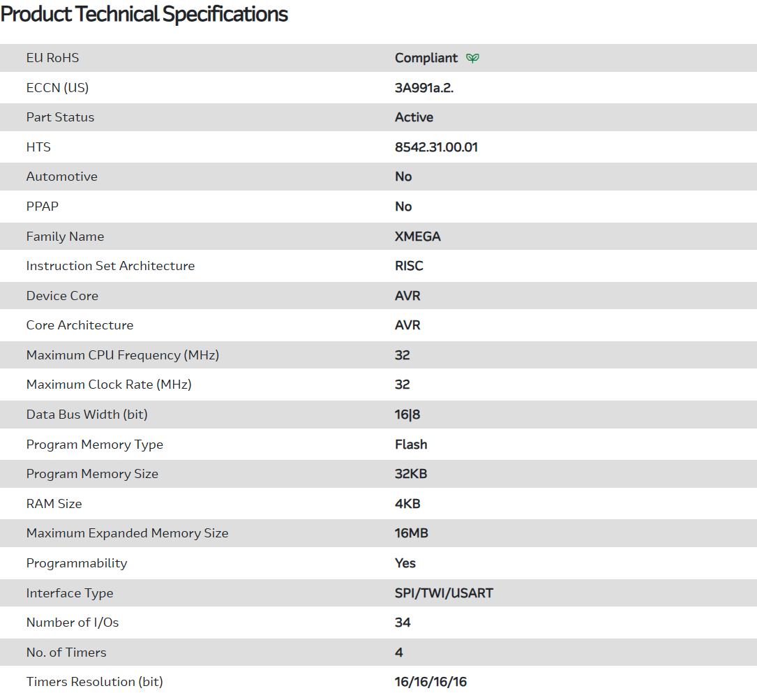This screenshot has width=757, height=693.
Task: Select the Maximum CPU Frequency (MHz) label
Action: (123, 355)
